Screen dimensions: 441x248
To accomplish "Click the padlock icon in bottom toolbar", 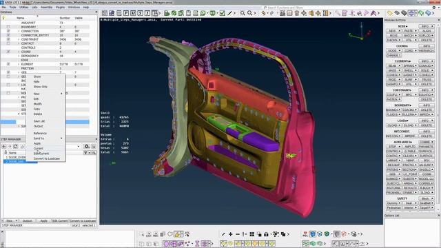I will click(266, 234).
